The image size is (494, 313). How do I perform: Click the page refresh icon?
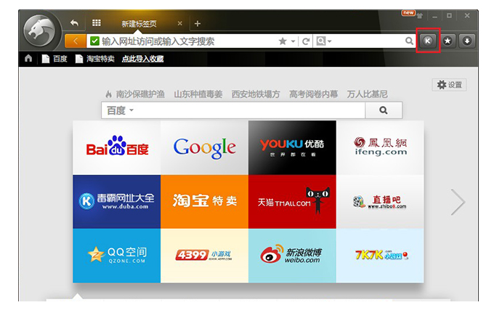(305, 41)
